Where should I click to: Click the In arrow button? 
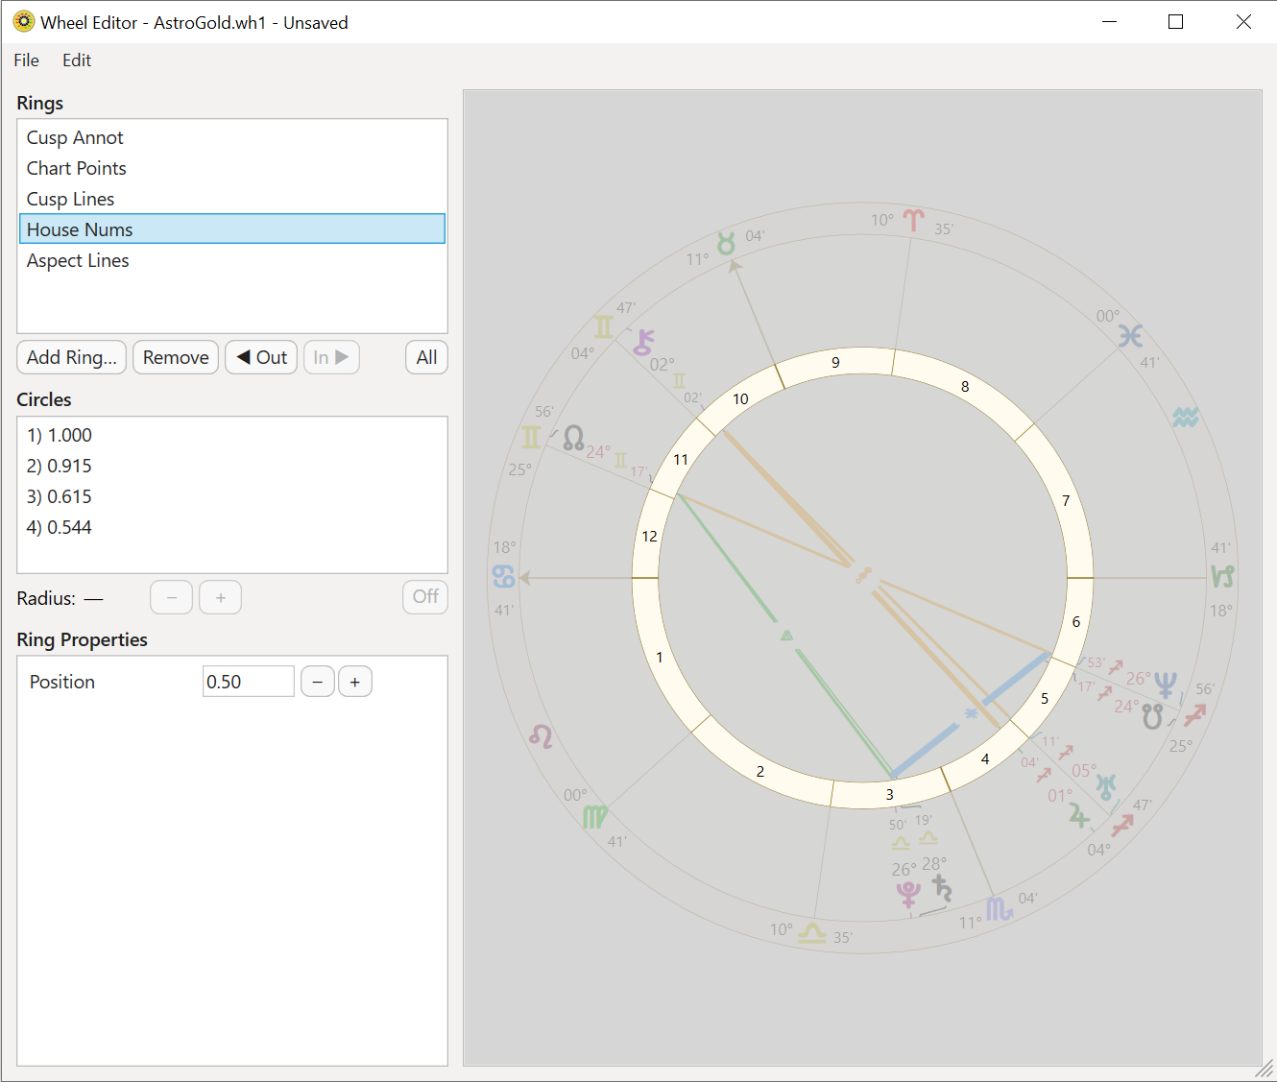coord(331,357)
